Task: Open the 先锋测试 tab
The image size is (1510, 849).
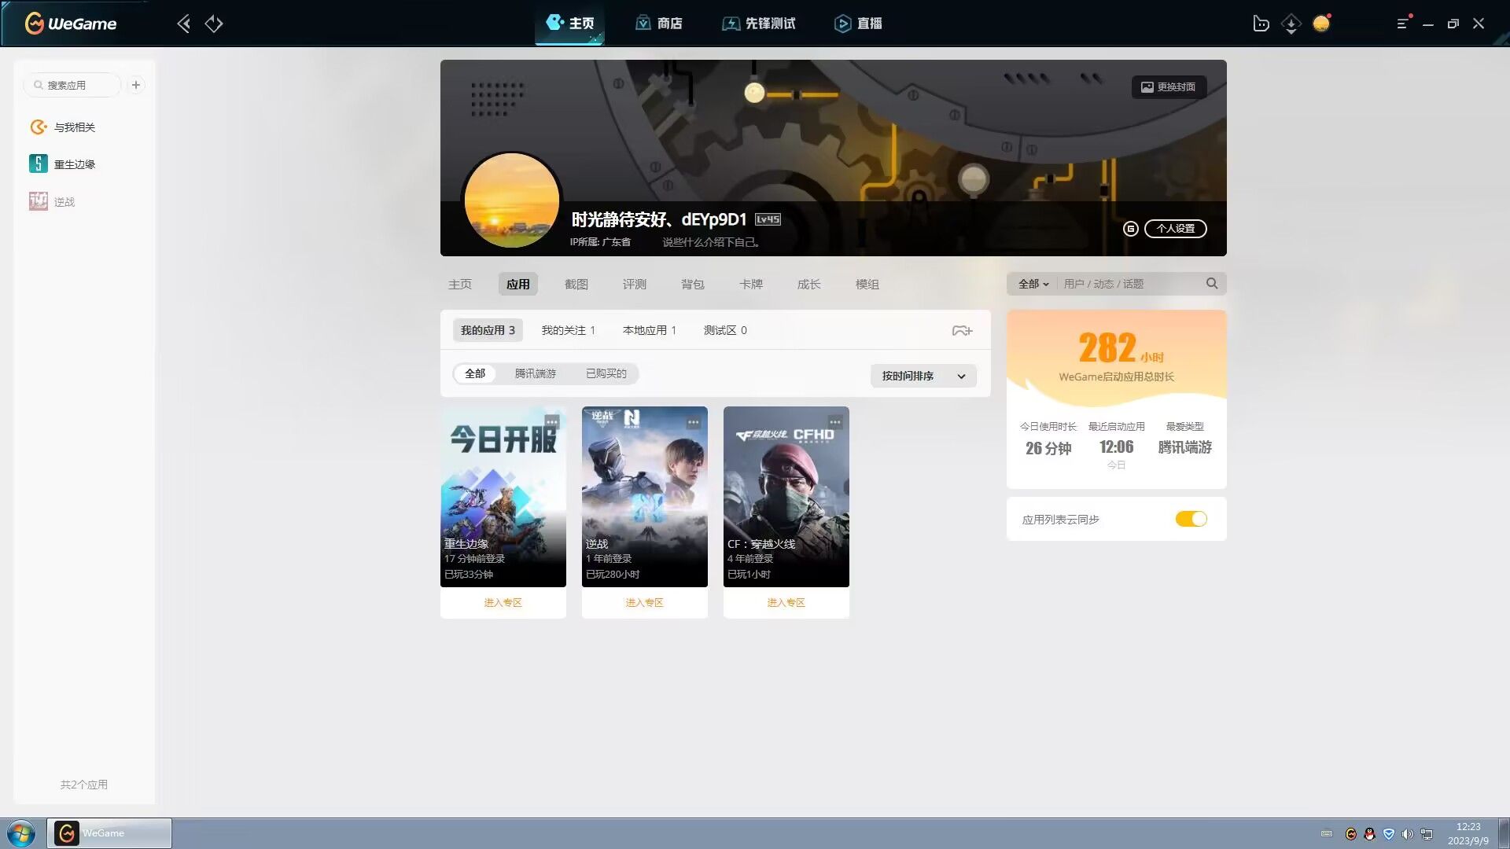Action: coord(759,24)
